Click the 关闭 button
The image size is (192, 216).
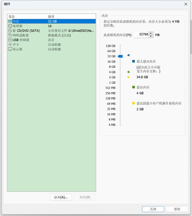[153, 209]
